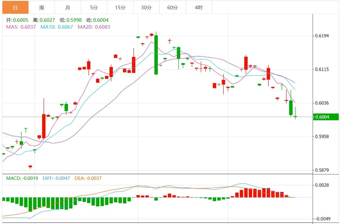The height and width of the screenshot is (224, 342).
Task: Select the 0.6115 price axis label
Action: coord(322,70)
